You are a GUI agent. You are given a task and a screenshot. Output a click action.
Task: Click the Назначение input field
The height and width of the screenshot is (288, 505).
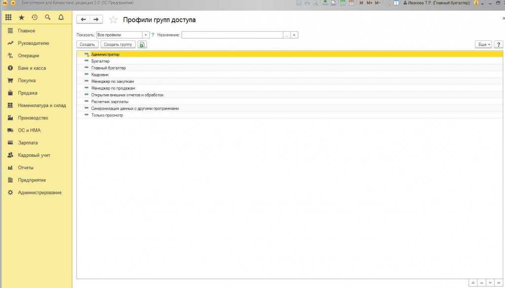(232, 35)
